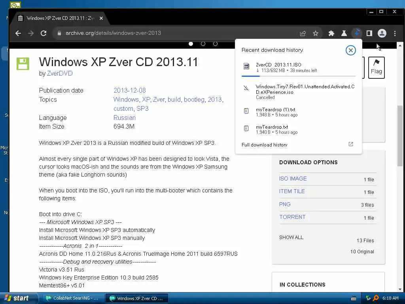The image size is (405, 304).
Task: Open the bootleg topic link
Action: [x=194, y=99]
